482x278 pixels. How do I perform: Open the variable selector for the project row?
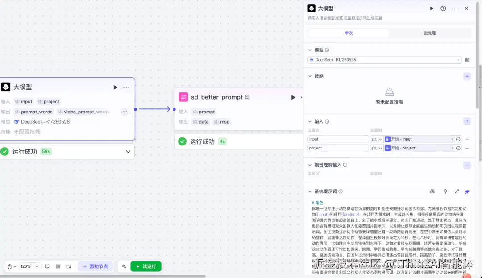click(458, 148)
